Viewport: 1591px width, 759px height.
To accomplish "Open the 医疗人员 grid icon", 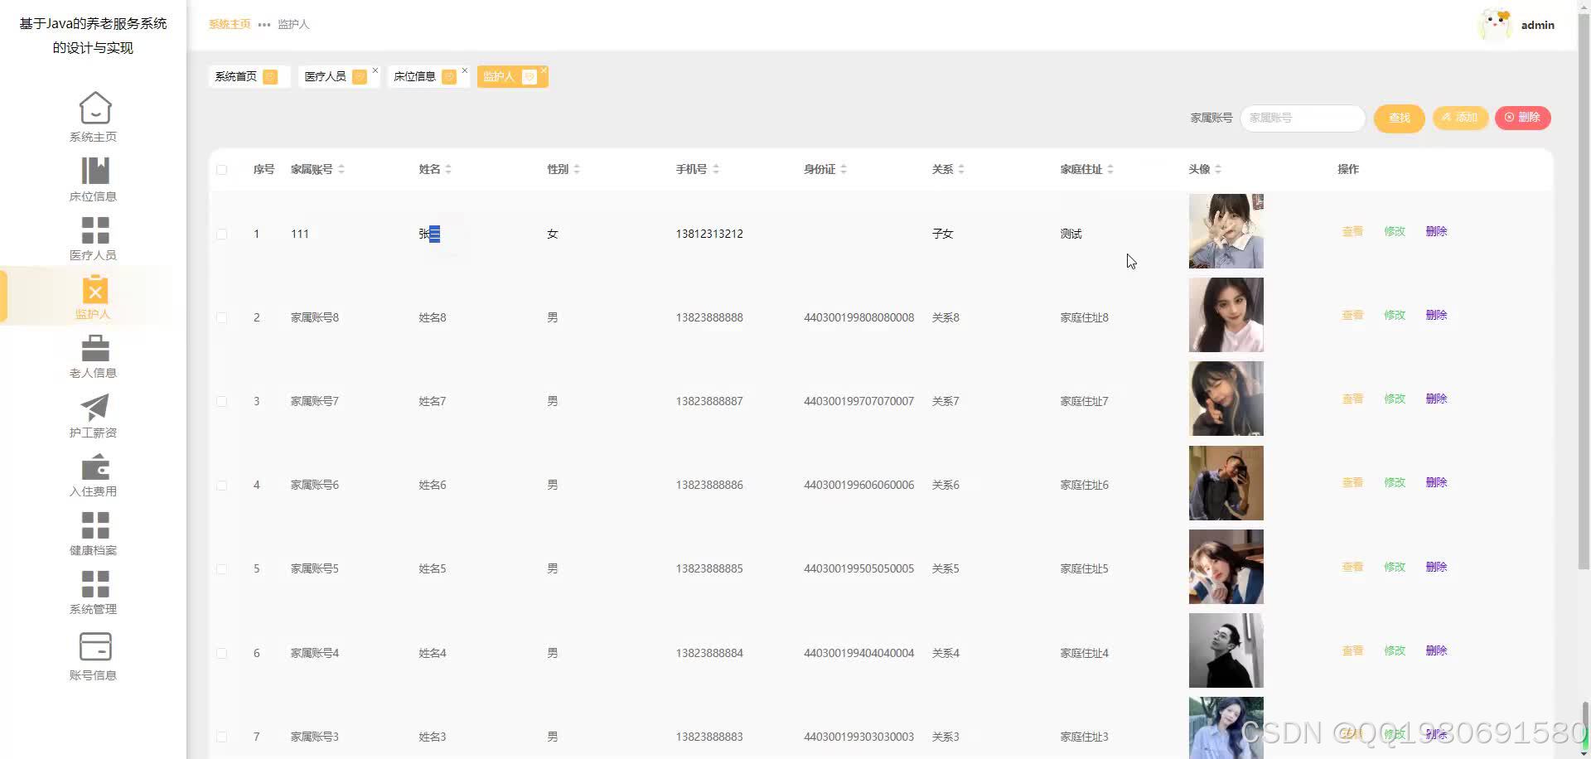I will pos(94,230).
